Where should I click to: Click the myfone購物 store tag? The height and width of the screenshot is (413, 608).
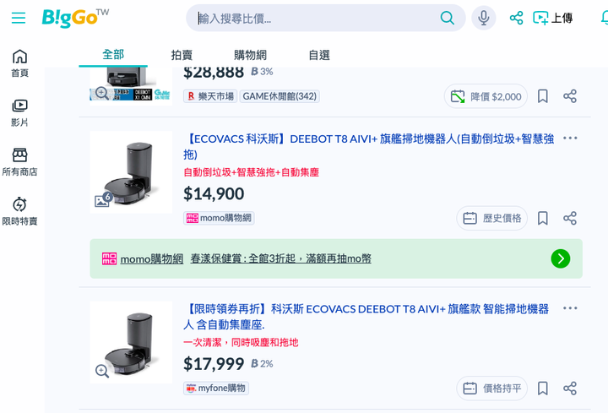216,389
